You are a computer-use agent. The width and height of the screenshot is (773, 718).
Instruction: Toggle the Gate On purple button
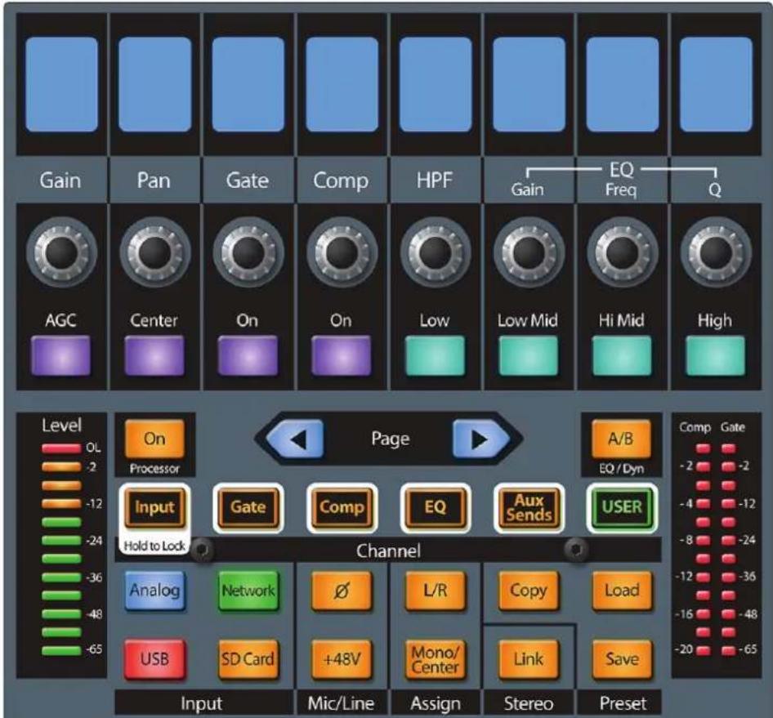[248, 355]
